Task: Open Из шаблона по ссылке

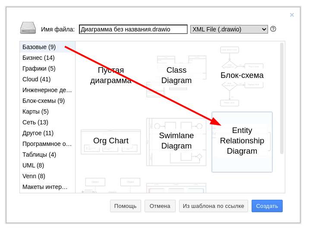Action: pyautogui.click(x=213, y=206)
